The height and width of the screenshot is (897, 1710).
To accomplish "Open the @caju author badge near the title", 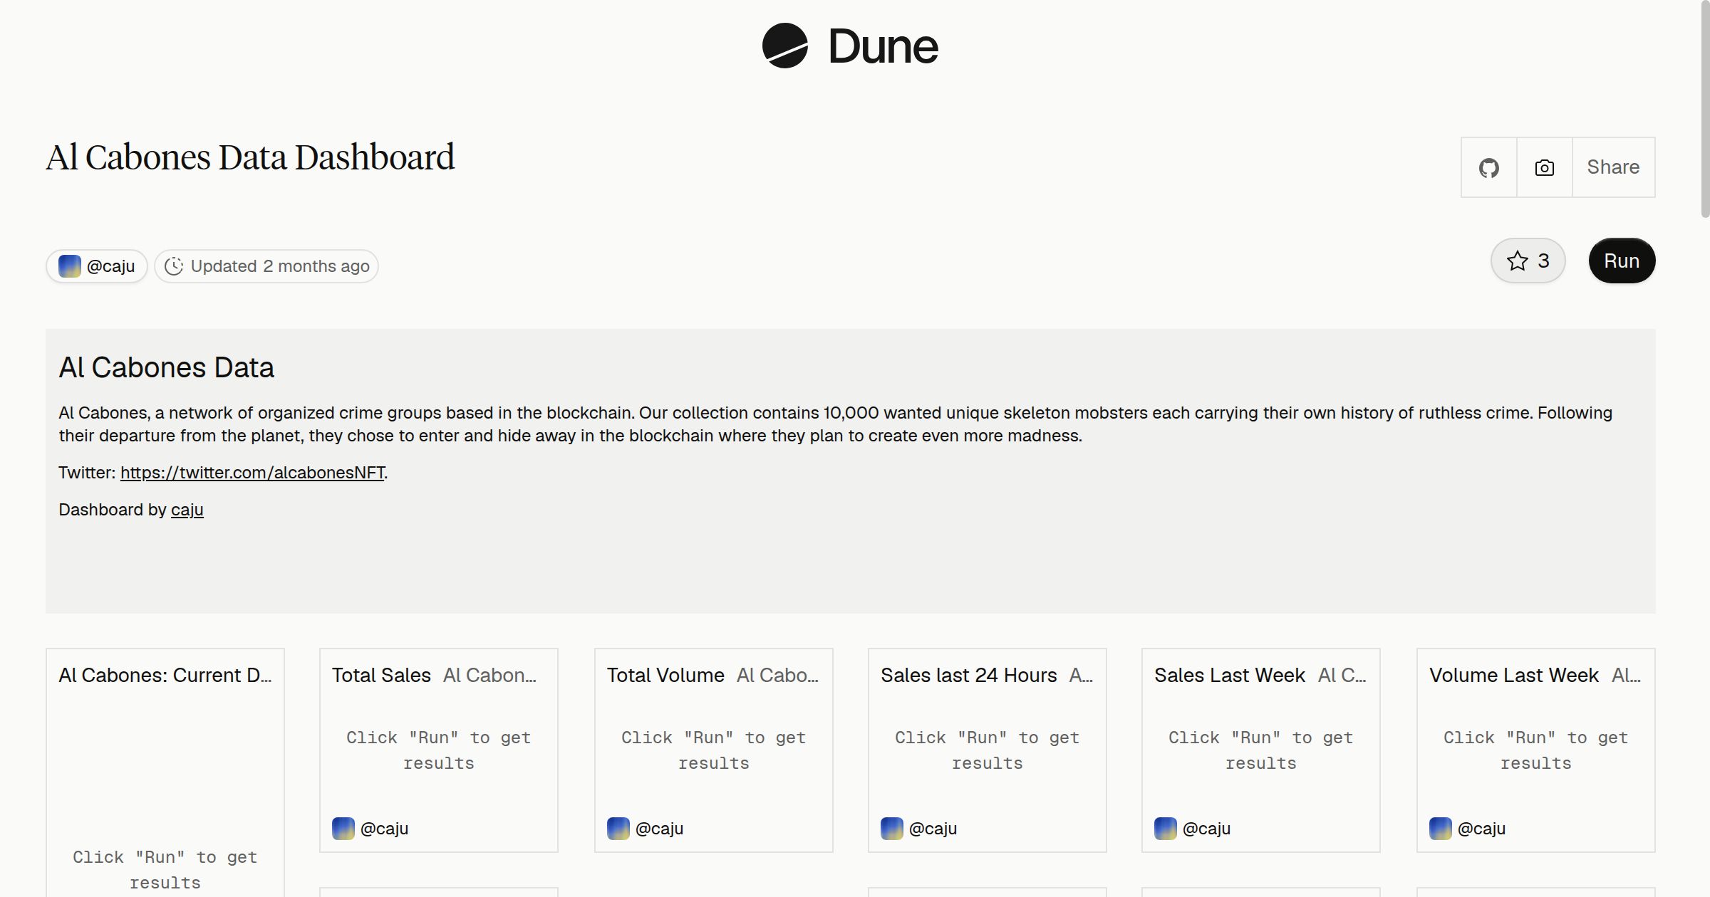I will 97,266.
